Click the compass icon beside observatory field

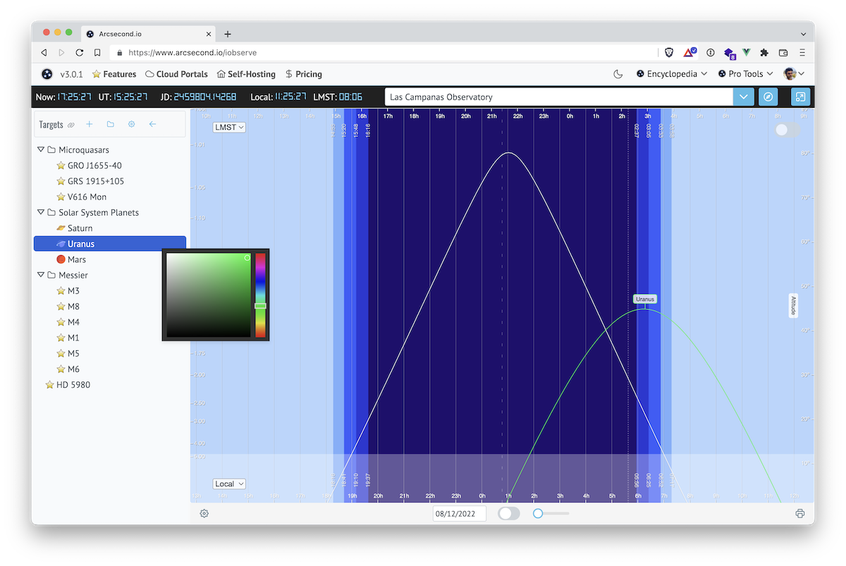pyautogui.click(x=768, y=97)
